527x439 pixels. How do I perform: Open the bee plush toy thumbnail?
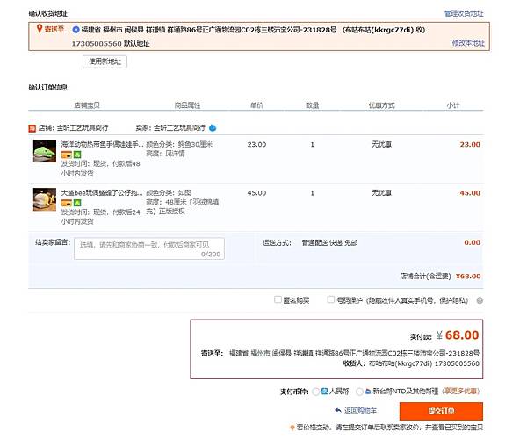[x=45, y=199]
